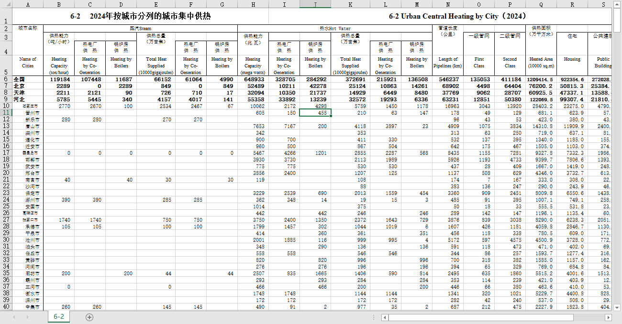Select the cell containing 16963
Image resolution: width=622 pixels, height=324 pixels.
(x=448, y=106)
